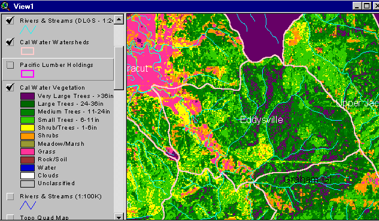Select the Very Large Trees purple swatch
Image resolution: width=379 pixels, height=221 pixels.
pos(28,96)
